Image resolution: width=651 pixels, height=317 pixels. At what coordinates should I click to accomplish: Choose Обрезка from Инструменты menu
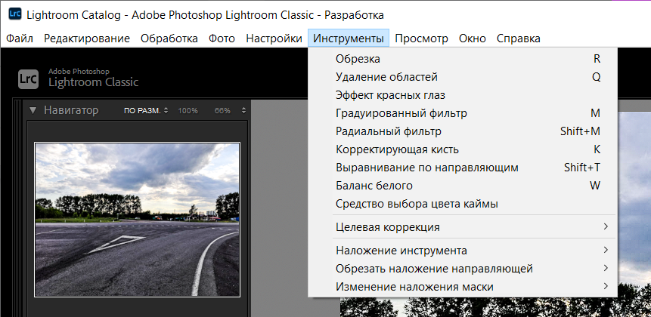tap(358, 59)
